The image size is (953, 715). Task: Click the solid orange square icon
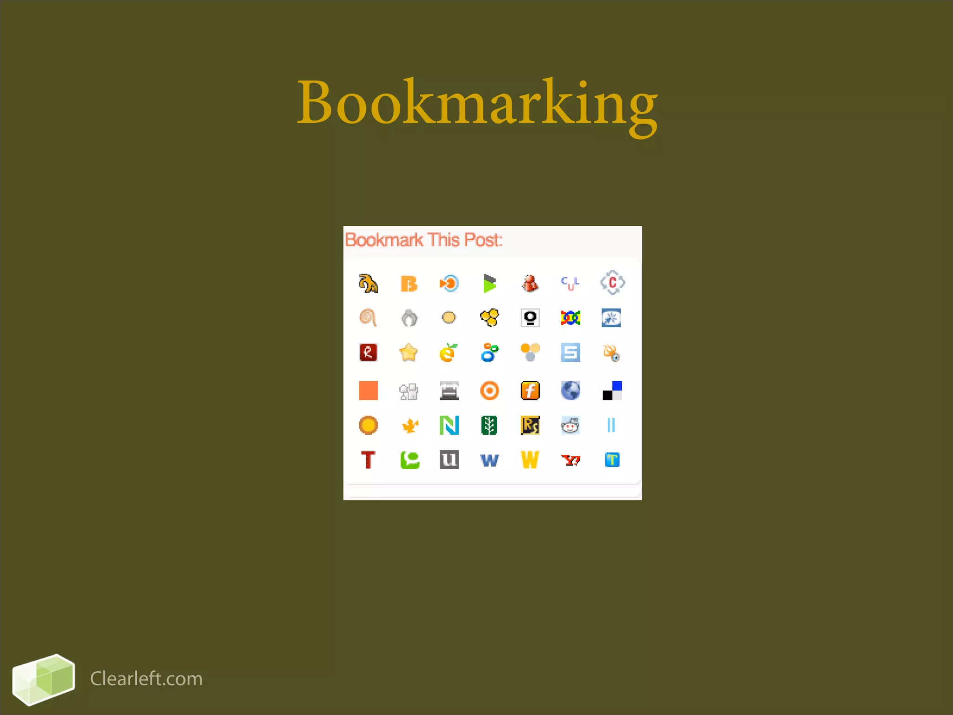point(368,391)
